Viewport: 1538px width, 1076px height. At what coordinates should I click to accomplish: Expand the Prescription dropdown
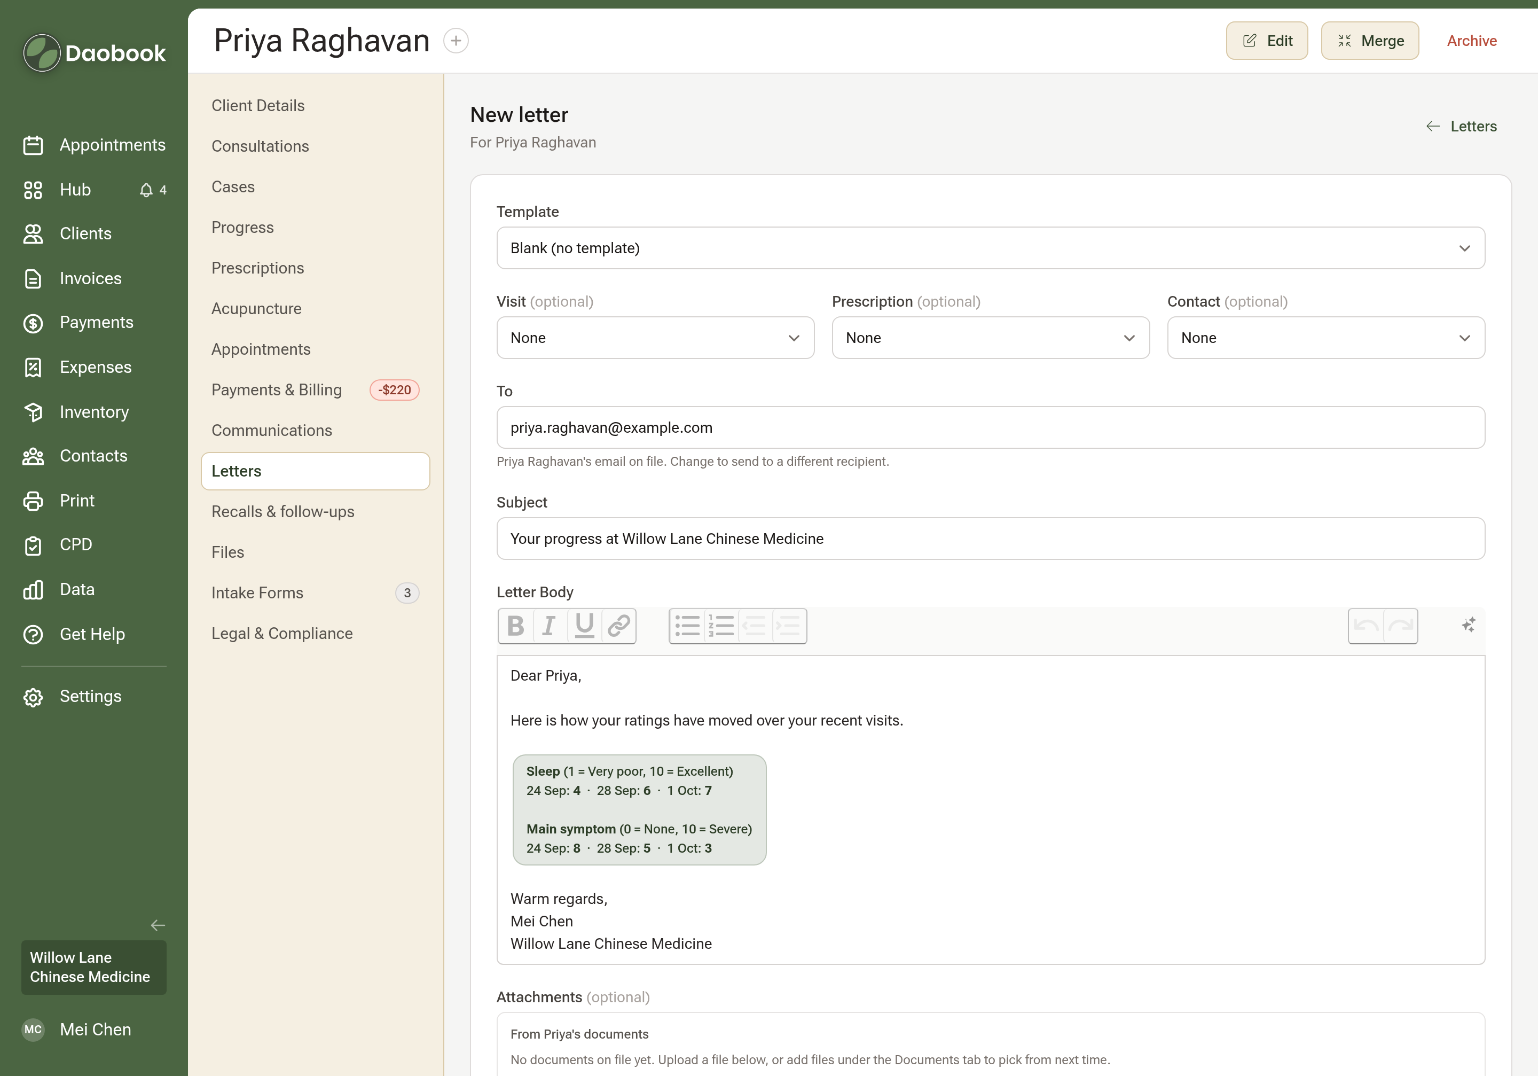990,338
